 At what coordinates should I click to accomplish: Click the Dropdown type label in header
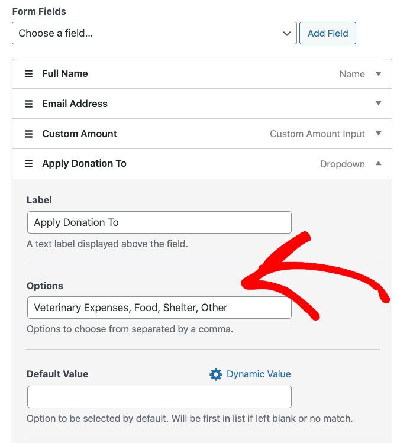pos(343,164)
